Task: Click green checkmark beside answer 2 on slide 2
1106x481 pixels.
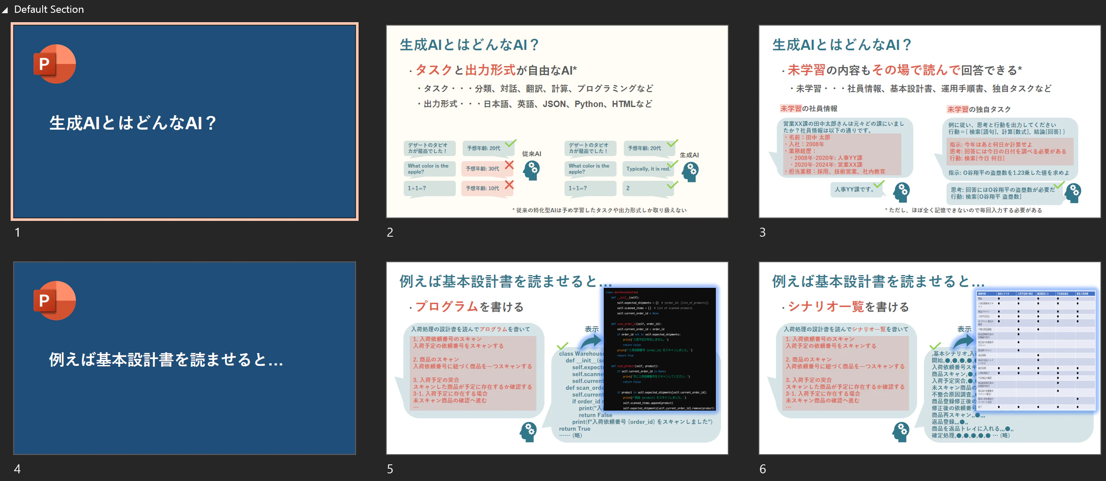Action: click(x=672, y=185)
